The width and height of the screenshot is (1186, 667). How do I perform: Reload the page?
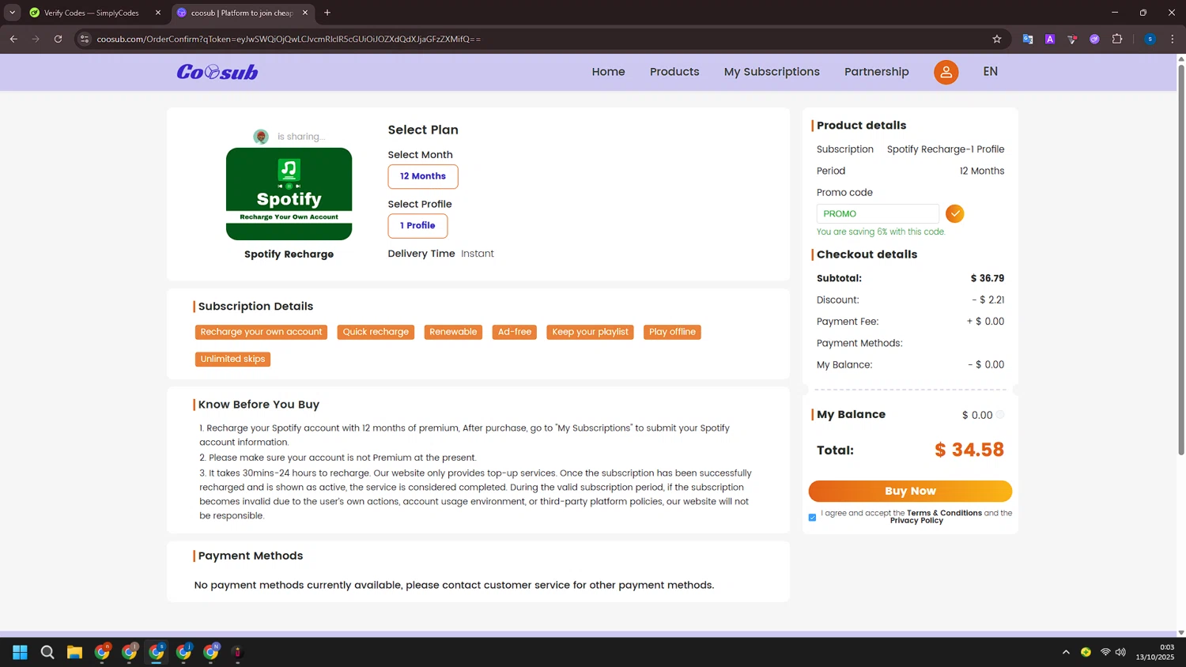pos(58,39)
